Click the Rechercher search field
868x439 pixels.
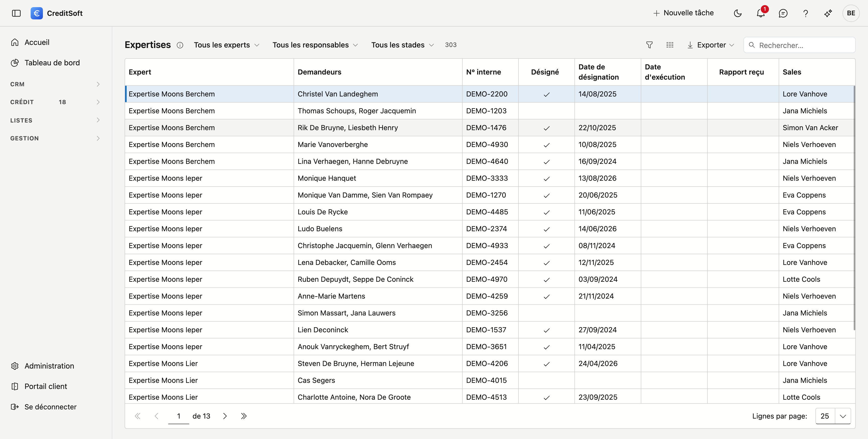click(x=799, y=45)
